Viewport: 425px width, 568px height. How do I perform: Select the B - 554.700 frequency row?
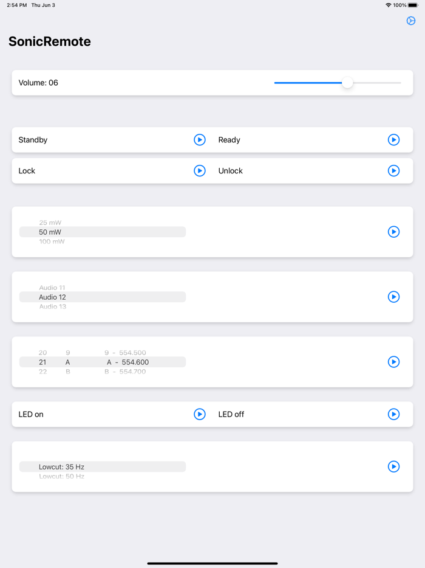click(x=125, y=372)
